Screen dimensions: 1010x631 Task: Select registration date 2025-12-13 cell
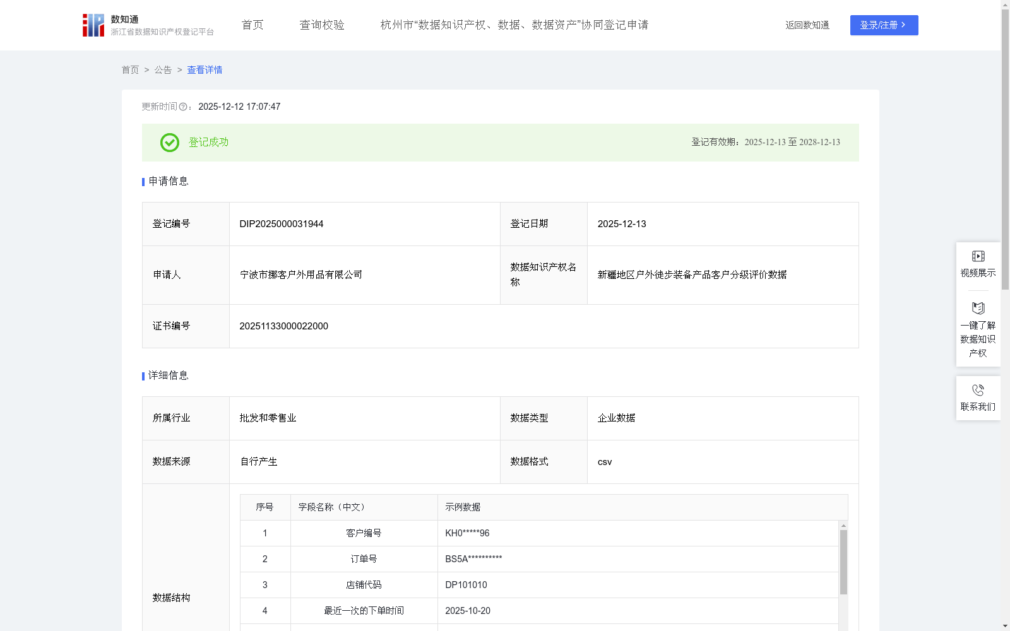pyautogui.click(x=723, y=224)
